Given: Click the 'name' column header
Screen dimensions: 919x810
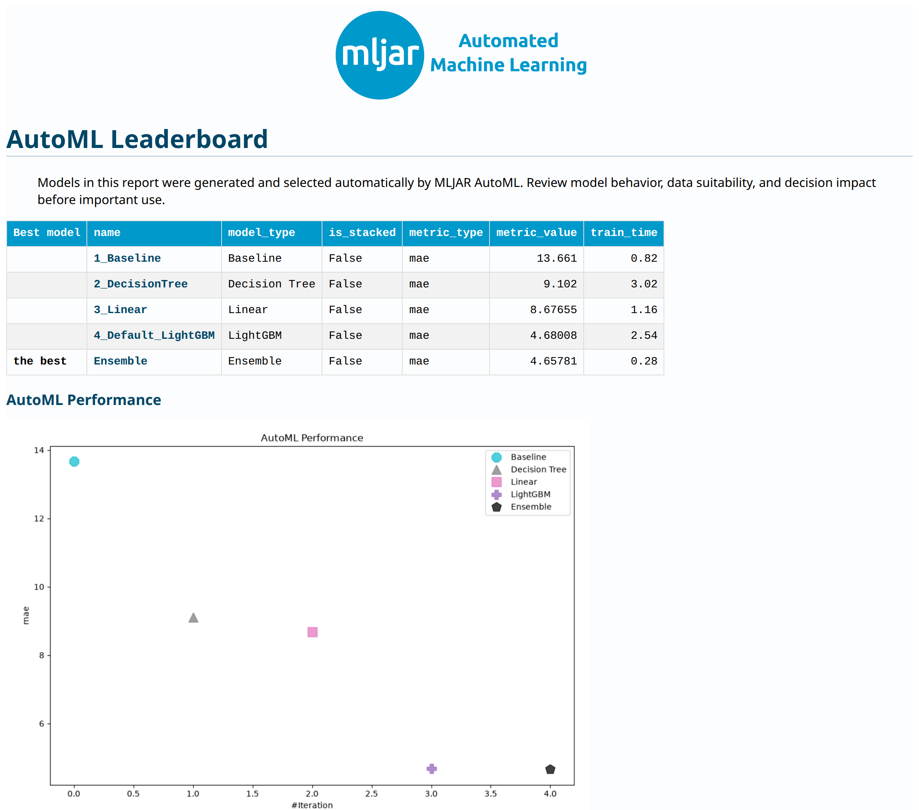Looking at the screenshot, I should [x=154, y=233].
